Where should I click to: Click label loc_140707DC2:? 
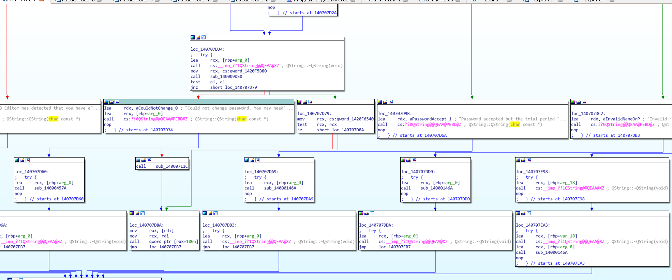[x=588, y=114]
